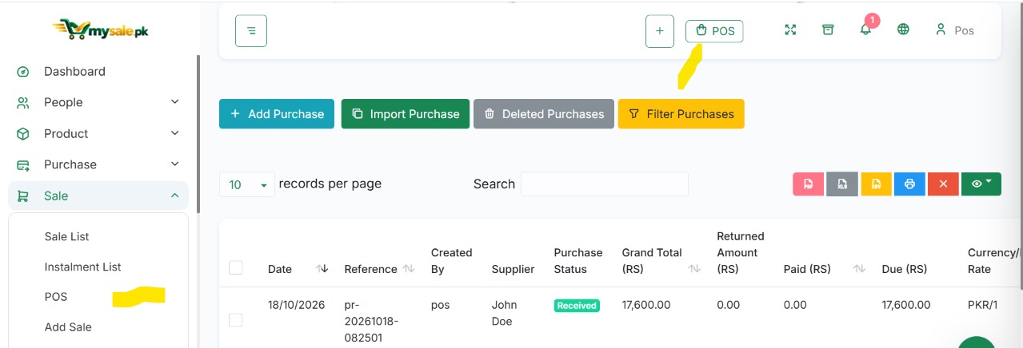Open Deleted Purchases list
1023x348 pixels.
point(544,114)
